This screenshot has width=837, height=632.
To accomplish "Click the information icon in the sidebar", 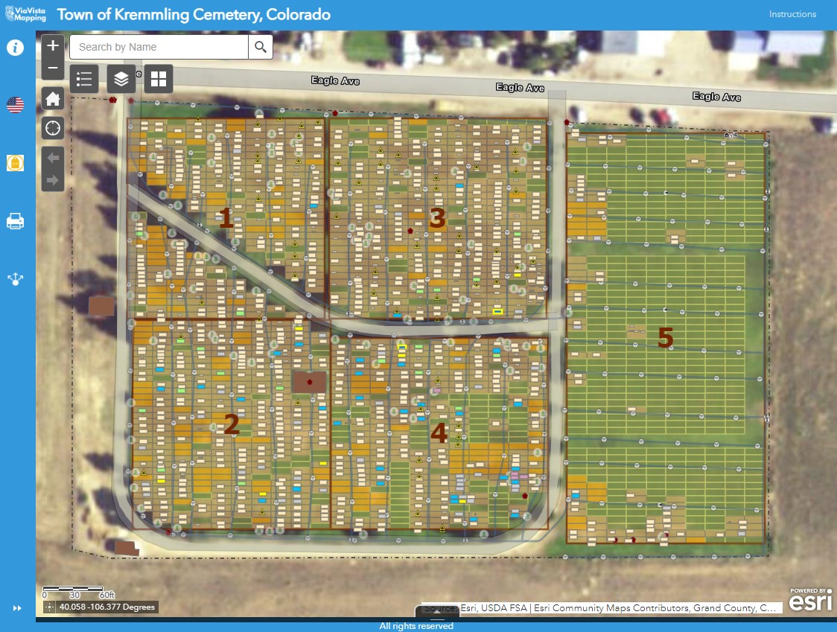I will (15, 47).
